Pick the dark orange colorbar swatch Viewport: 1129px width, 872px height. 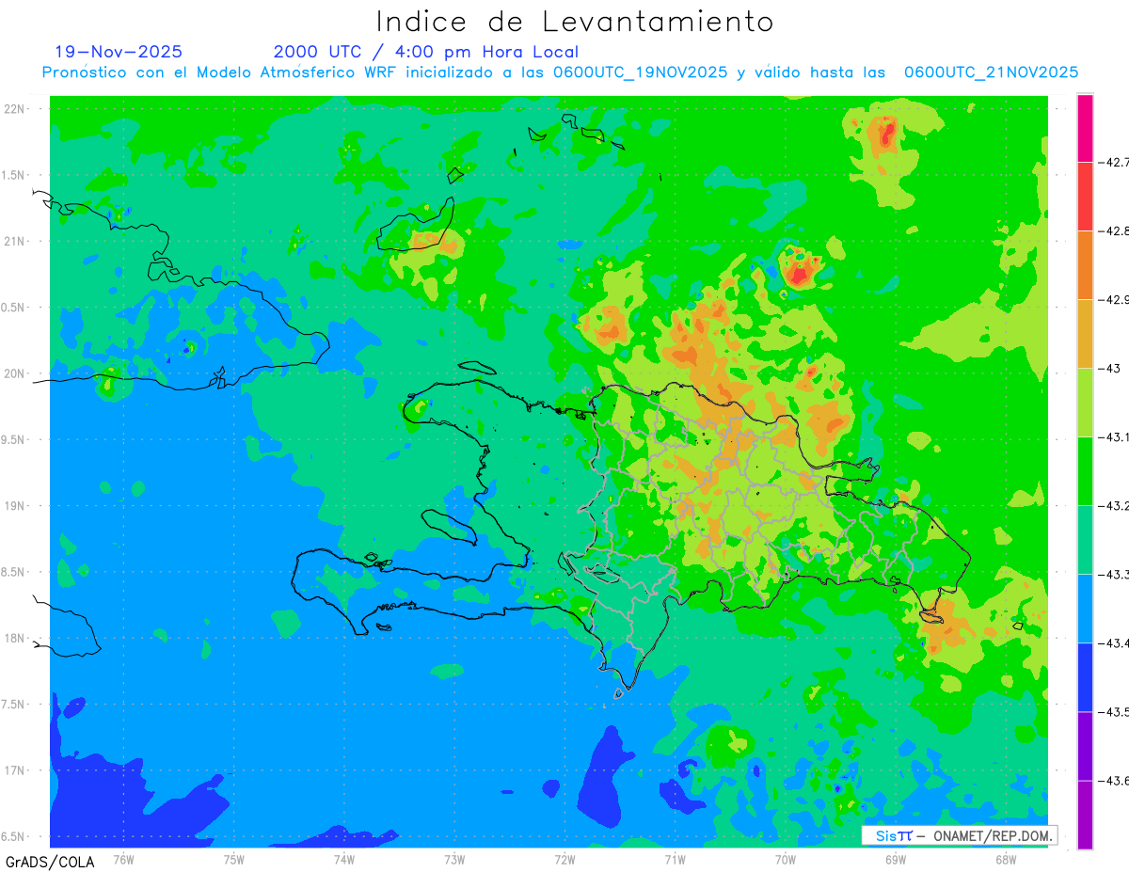click(x=1085, y=265)
